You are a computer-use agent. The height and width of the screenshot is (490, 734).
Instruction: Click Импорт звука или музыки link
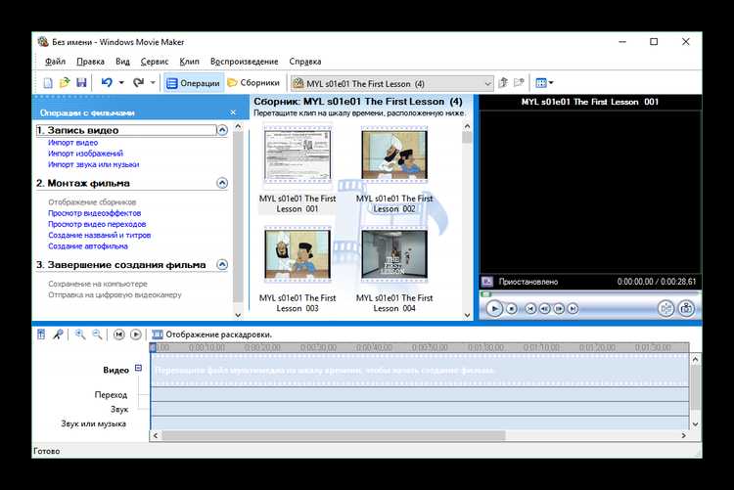click(94, 164)
